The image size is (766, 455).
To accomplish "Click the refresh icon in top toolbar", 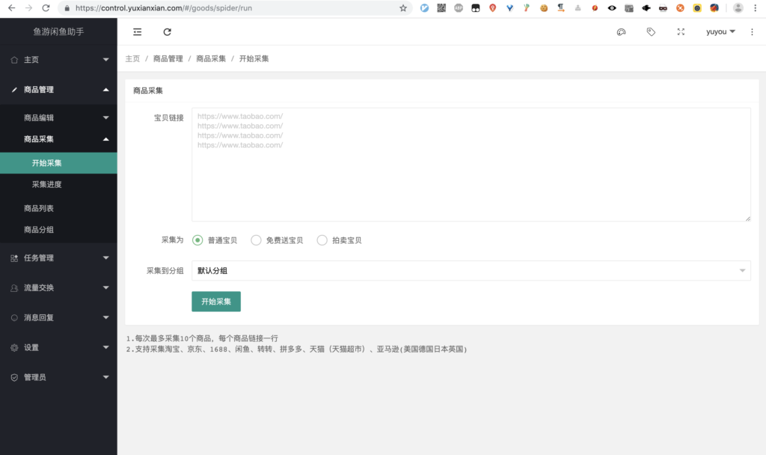I will (167, 32).
